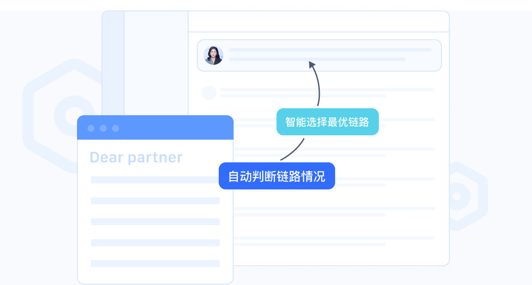Select the 智能选择最优链路 label
The width and height of the screenshot is (532, 285).
coord(327,122)
